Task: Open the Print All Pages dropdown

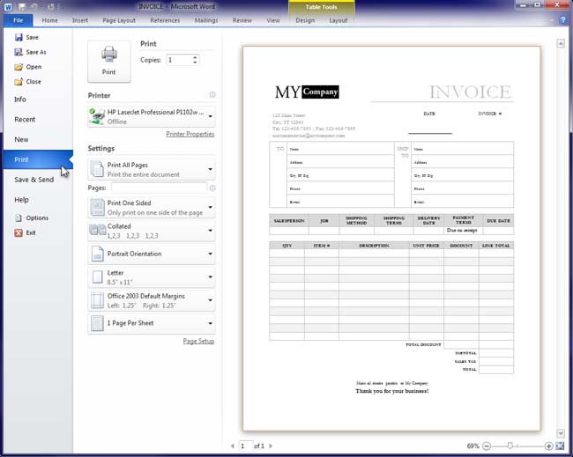Action: [x=152, y=169]
